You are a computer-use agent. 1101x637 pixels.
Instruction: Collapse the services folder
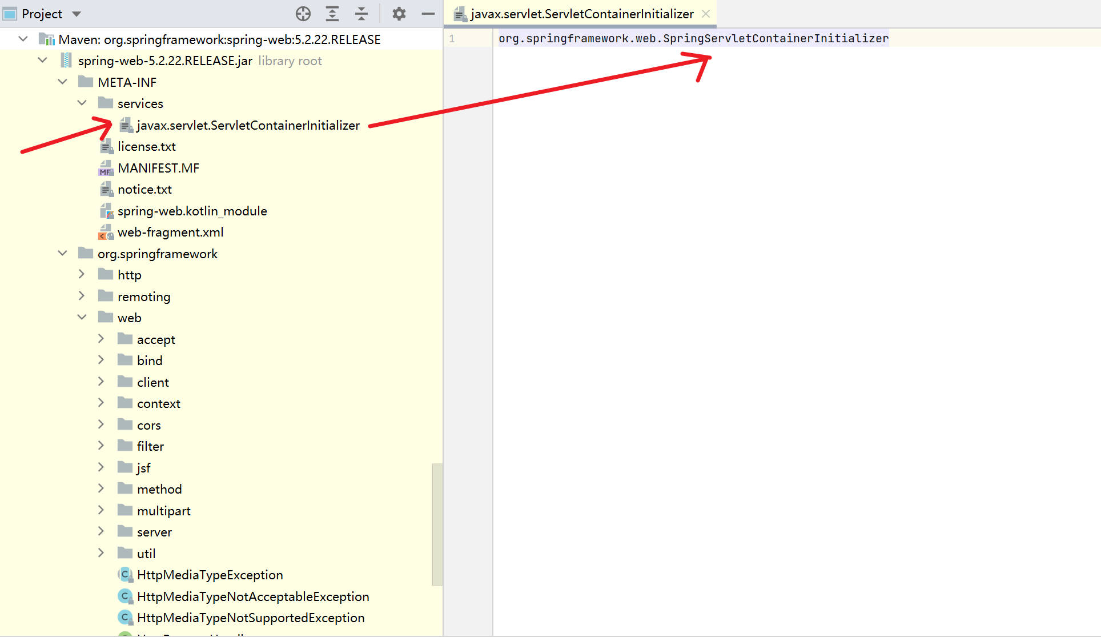pyautogui.click(x=82, y=103)
